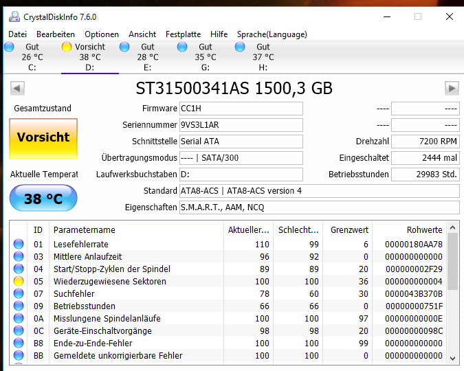Image resolution: width=464 pixels, height=371 pixels.
Task: Click the yellow Vorsicht health status button
Action: [43, 139]
